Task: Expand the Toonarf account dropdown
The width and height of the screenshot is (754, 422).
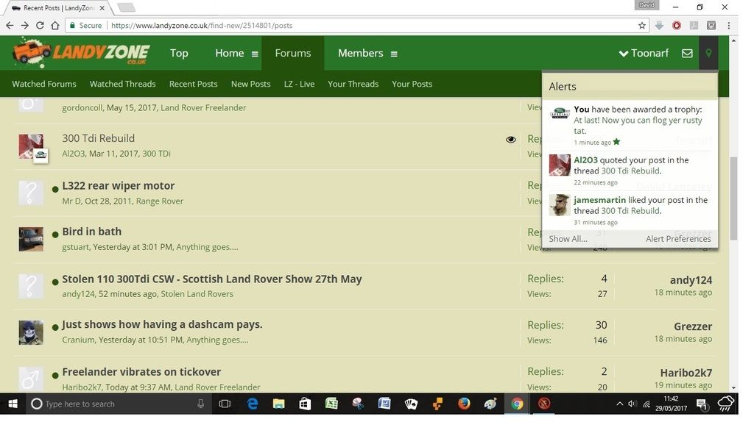Action: 644,53
